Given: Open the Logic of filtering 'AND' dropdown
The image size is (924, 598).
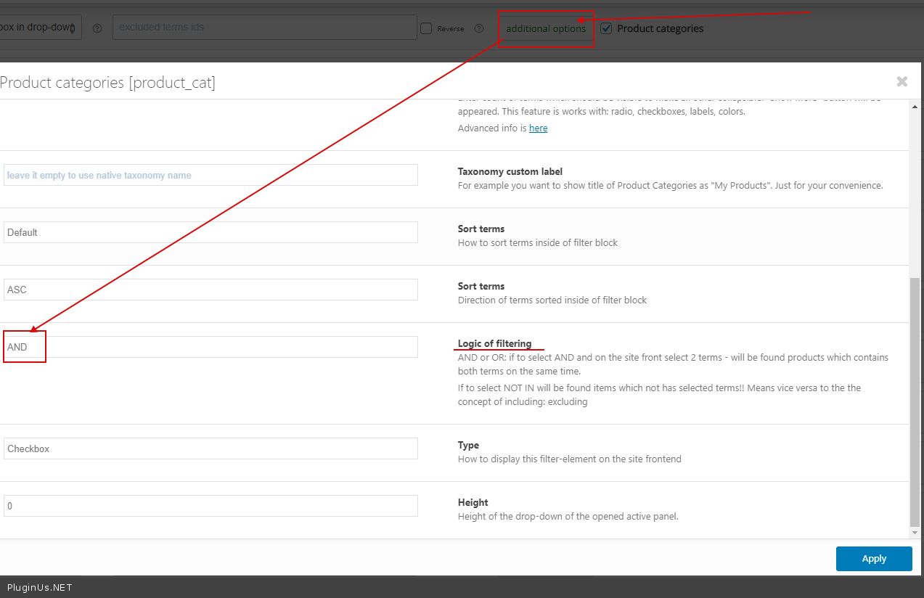Looking at the screenshot, I should [x=210, y=347].
